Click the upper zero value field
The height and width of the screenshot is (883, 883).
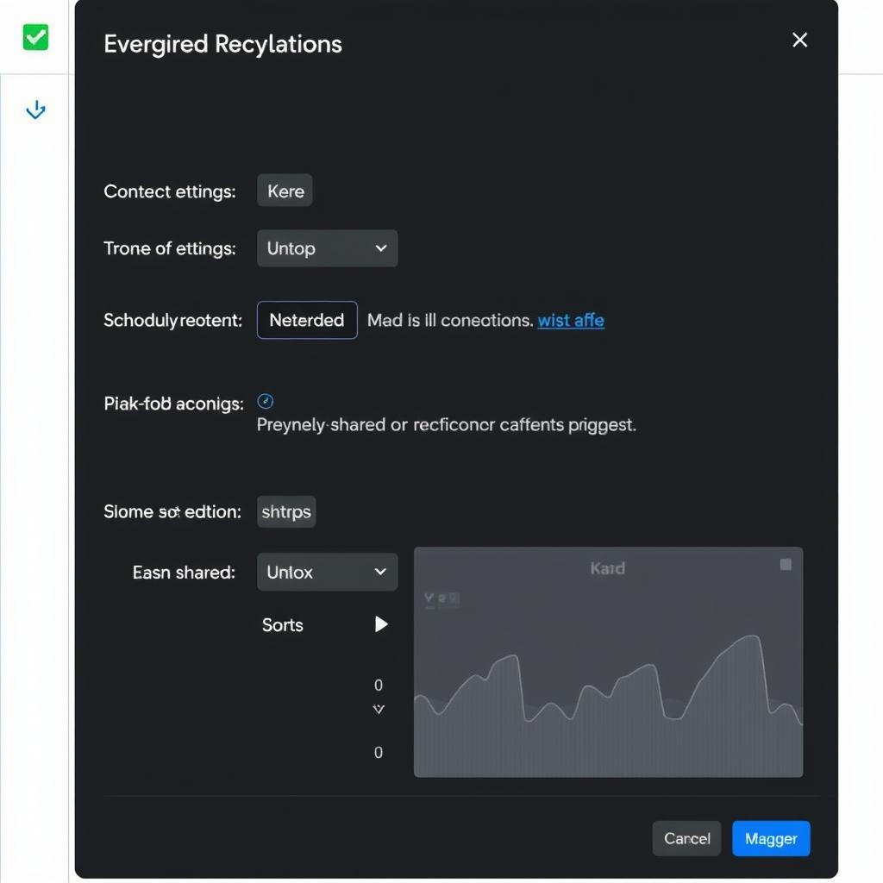(x=378, y=685)
